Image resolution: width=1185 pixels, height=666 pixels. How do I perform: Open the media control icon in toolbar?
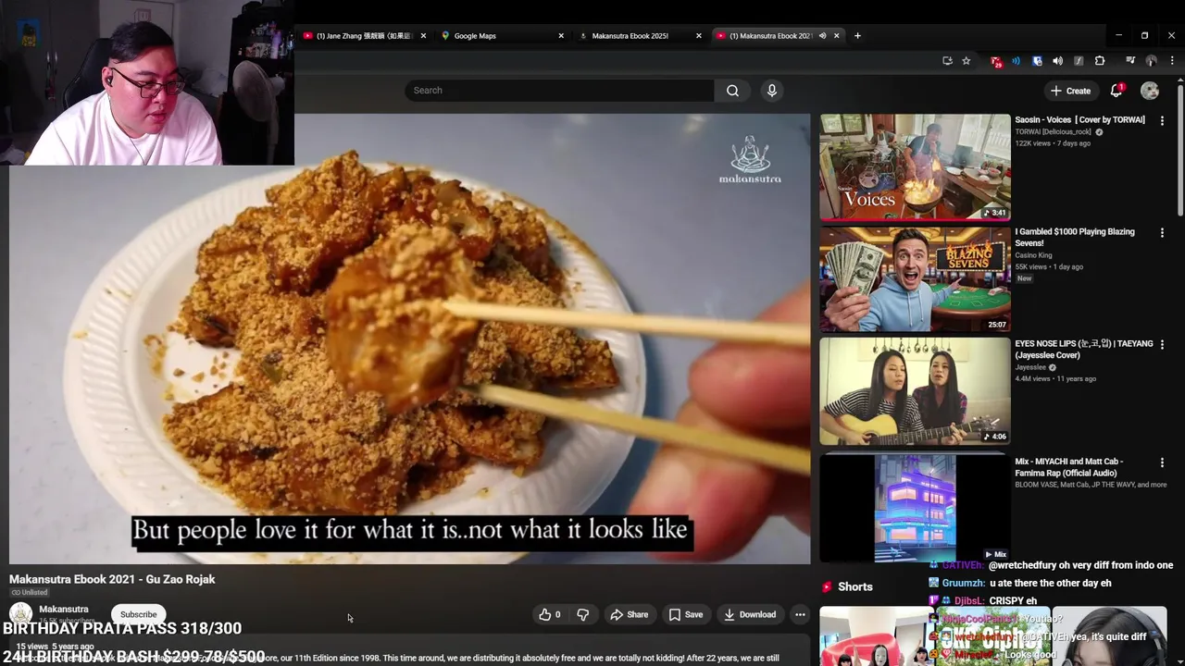(x=1130, y=61)
